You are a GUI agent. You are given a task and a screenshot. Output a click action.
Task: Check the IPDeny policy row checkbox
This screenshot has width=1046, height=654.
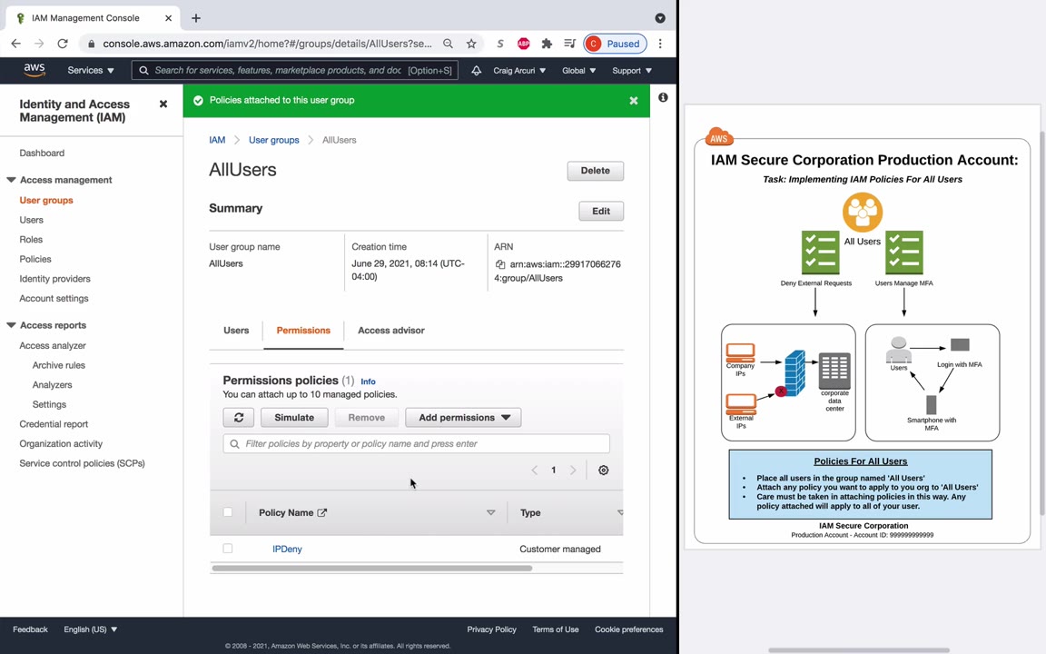point(228,549)
